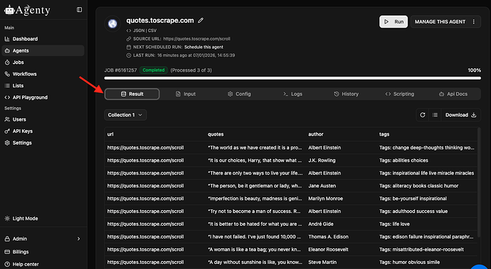
Task: Click the list view icon
Action: 435,115
